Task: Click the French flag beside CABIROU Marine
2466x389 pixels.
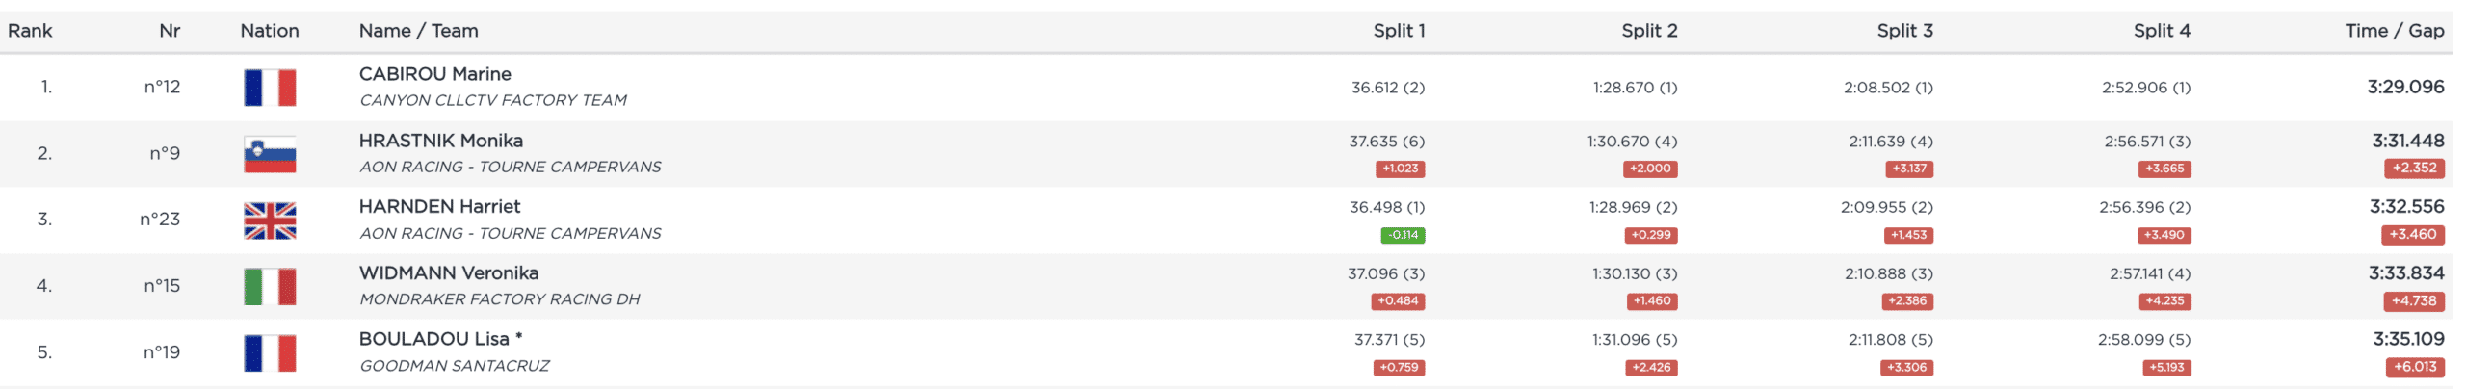Action: point(270,88)
